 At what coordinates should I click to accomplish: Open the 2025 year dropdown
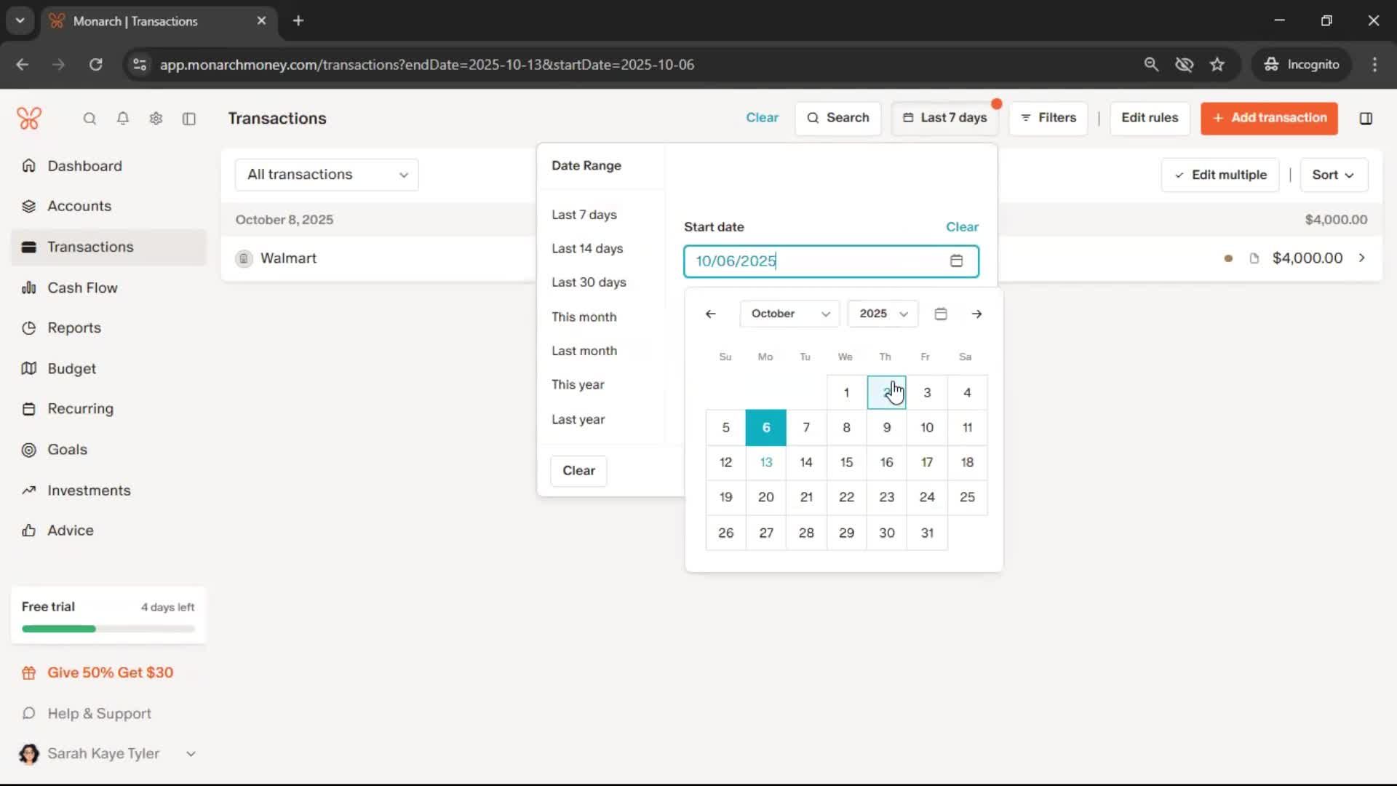883,314
